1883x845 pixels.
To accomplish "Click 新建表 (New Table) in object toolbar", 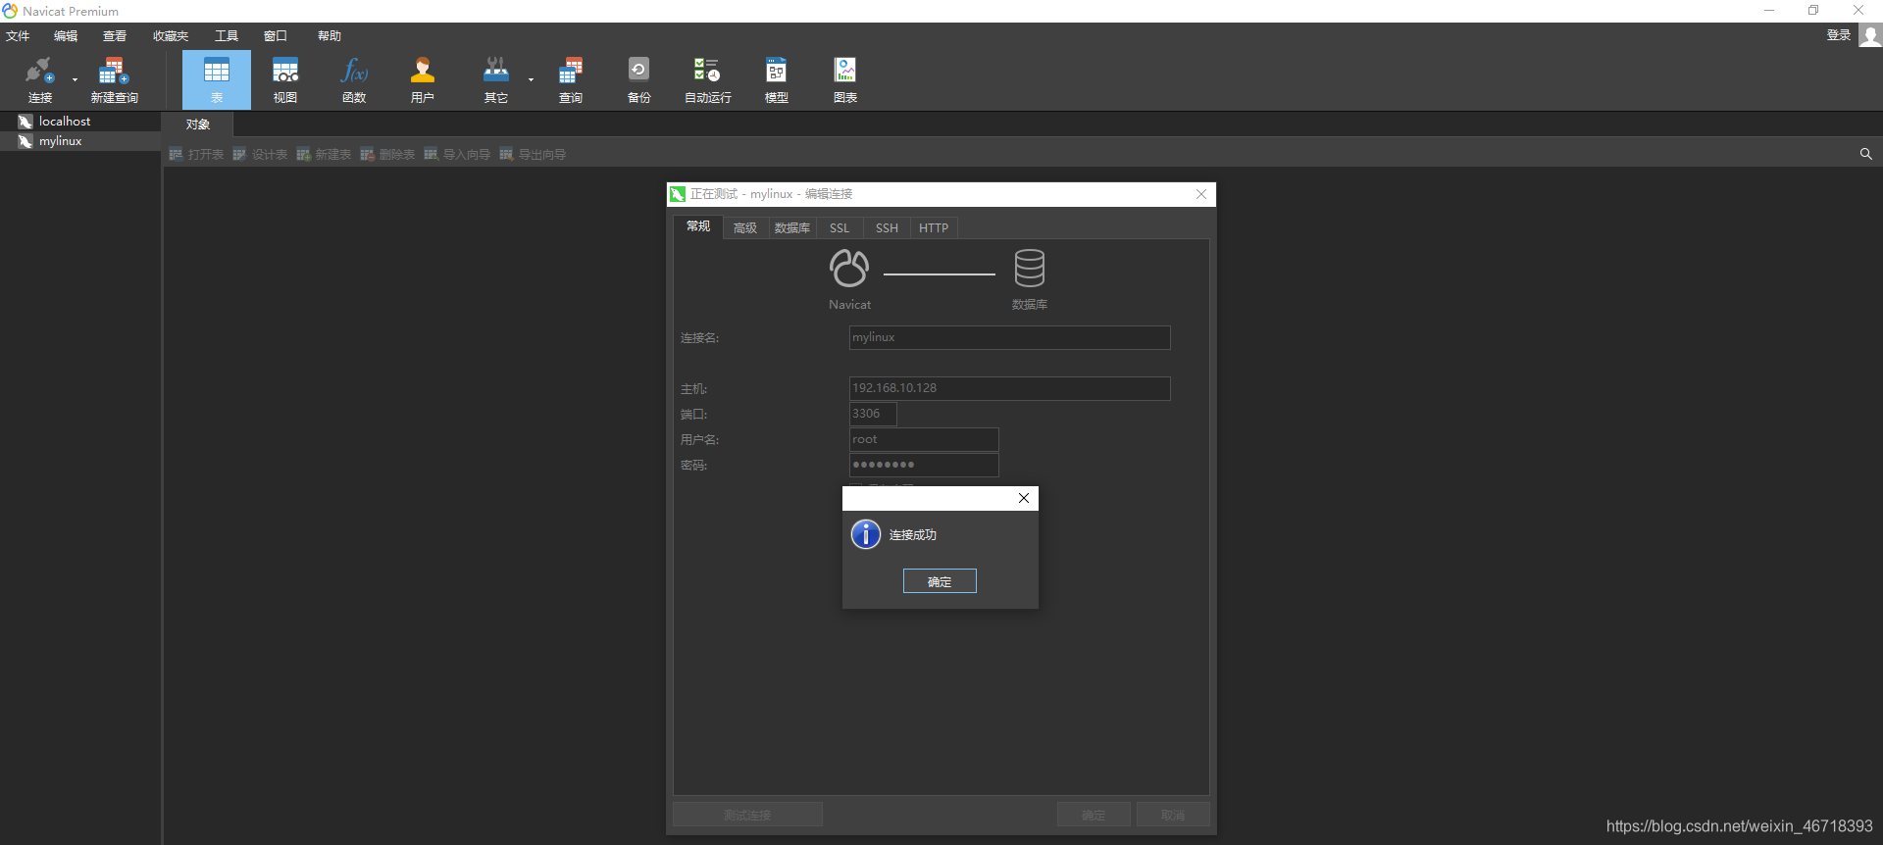I will coord(324,155).
